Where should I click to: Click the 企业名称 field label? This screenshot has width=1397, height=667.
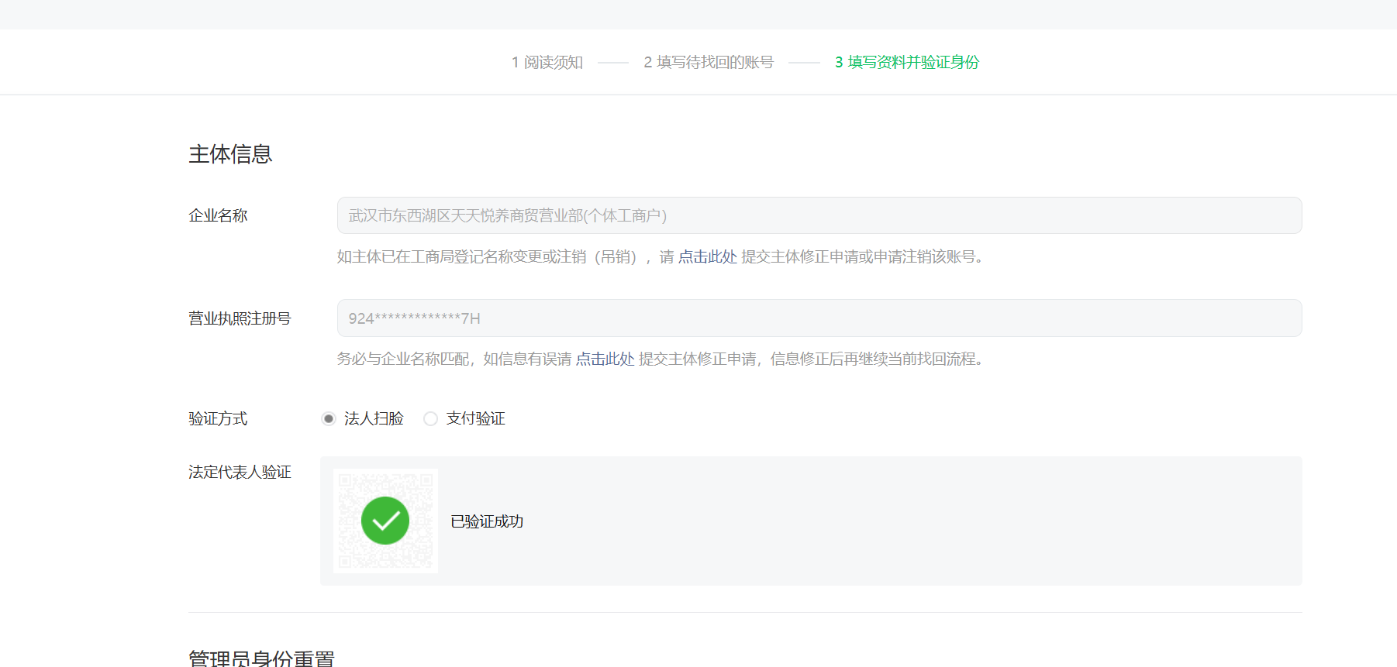pyautogui.click(x=218, y=215)
